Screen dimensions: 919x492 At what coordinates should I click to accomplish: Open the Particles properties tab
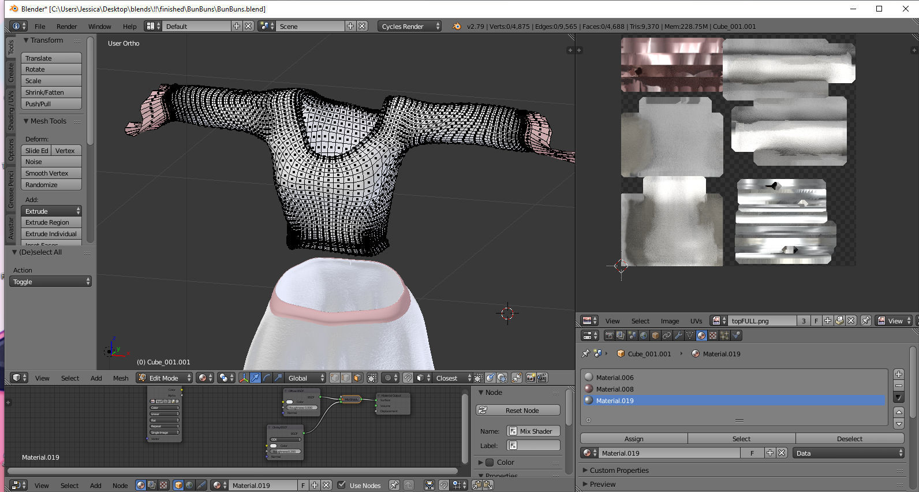[724, 336]
